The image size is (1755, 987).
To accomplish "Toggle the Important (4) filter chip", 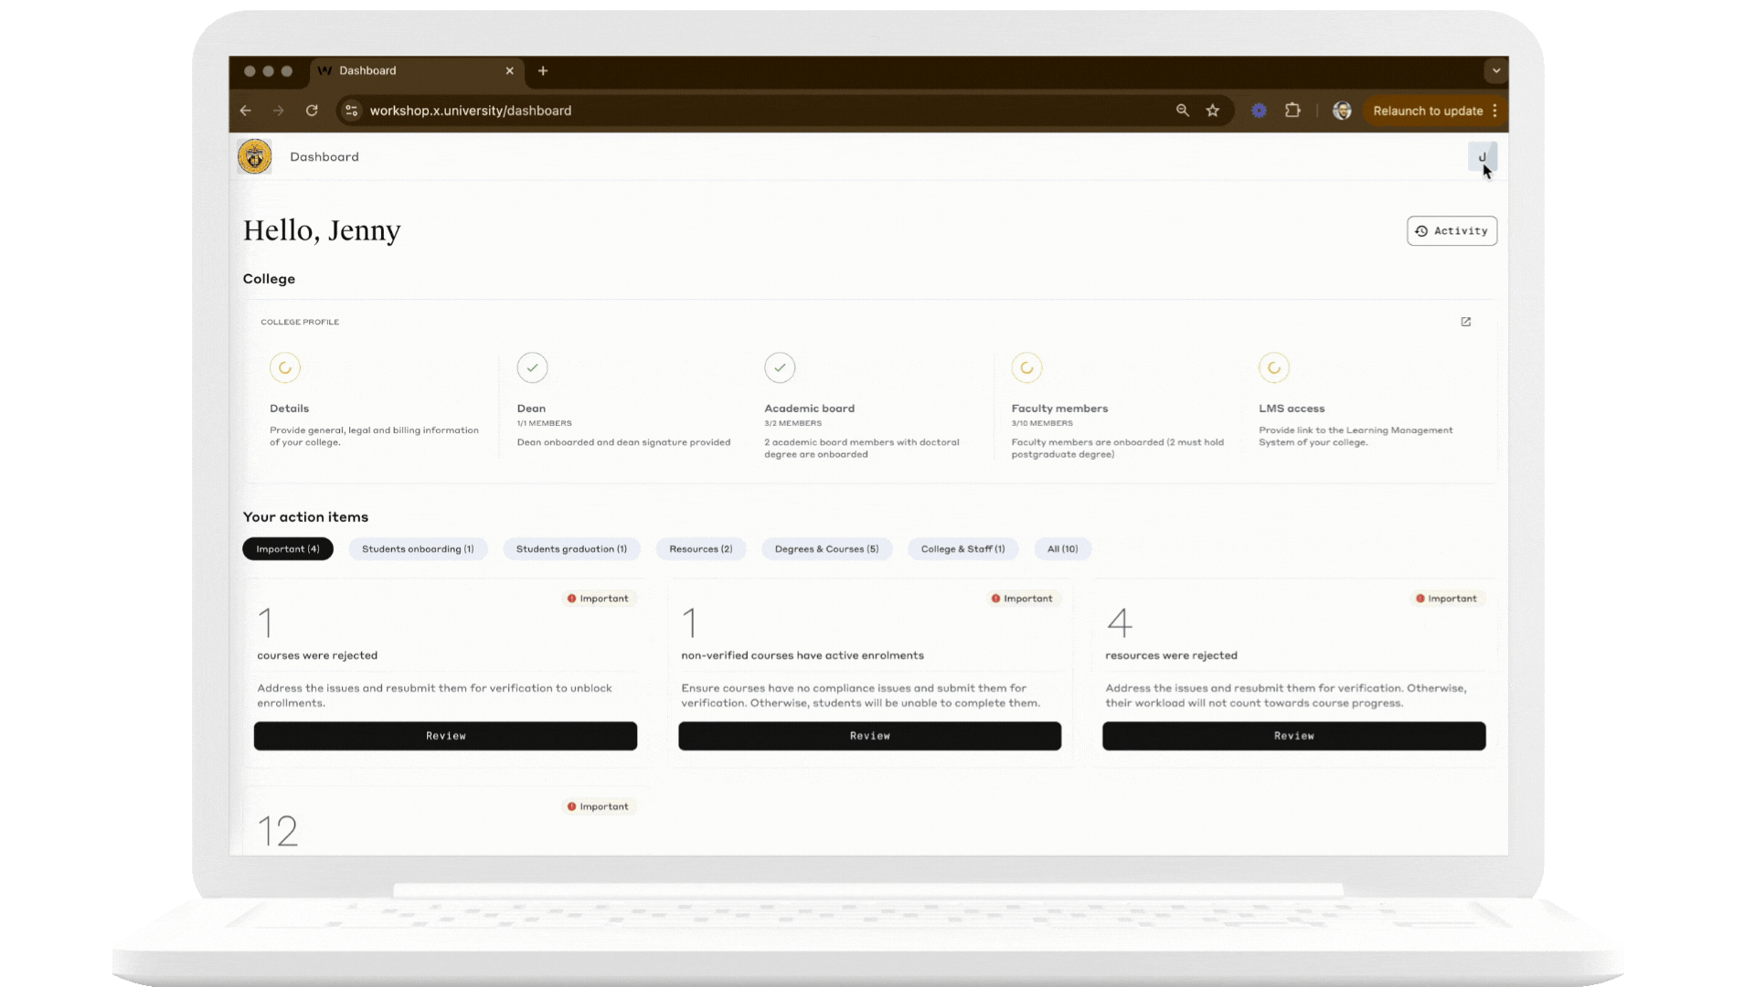I will point(287,548).
